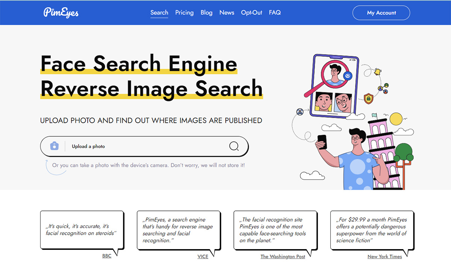Click the camera icon in upload bar
The height and width of the screenshot is (263, 451).
[54, 146]
